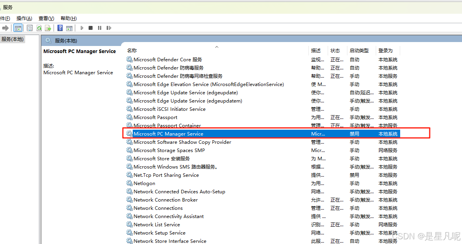Select 服务(本地) in the left console tree
462x244 pixels.
click(12, 39)
